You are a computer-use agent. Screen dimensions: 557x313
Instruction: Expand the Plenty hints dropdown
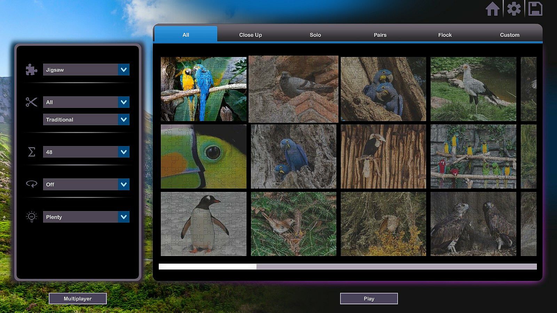point(124,217)
